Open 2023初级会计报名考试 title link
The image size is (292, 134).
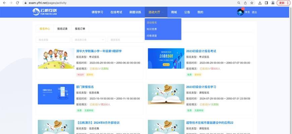coord(201,51)
